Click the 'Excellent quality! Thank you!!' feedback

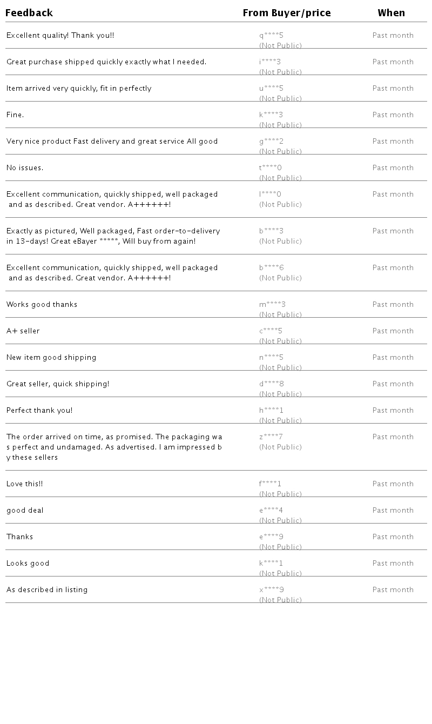click(60, 36)
